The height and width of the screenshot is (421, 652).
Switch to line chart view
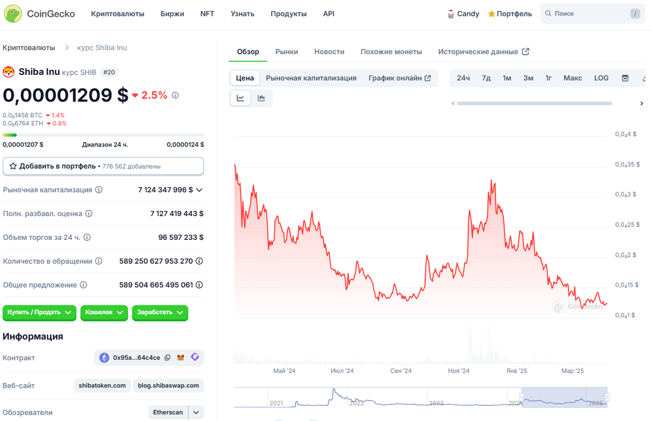click(240, 98)
